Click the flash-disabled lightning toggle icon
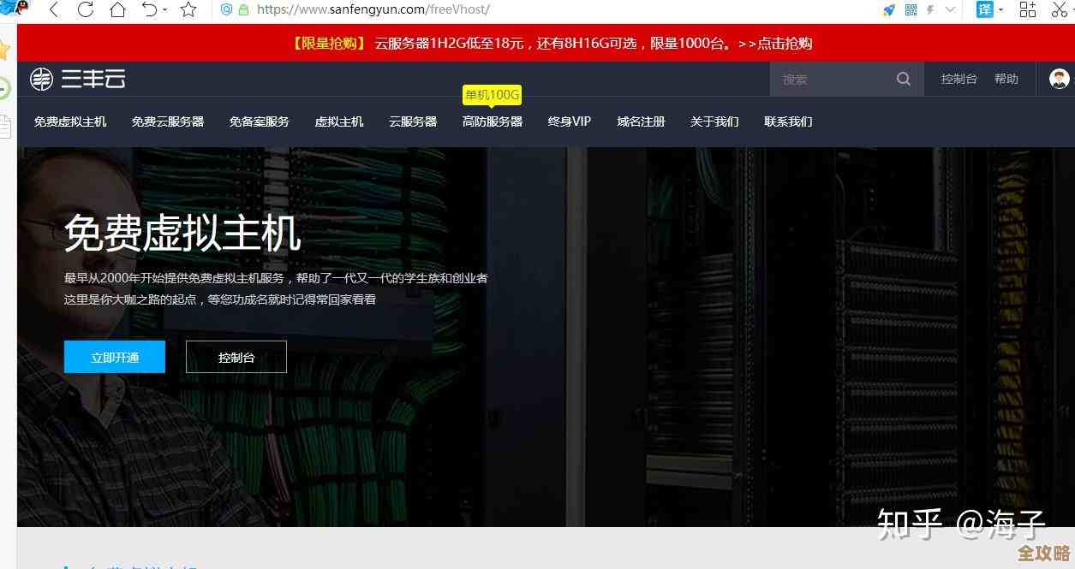The image size is (1075, 569). click(931, 9)
